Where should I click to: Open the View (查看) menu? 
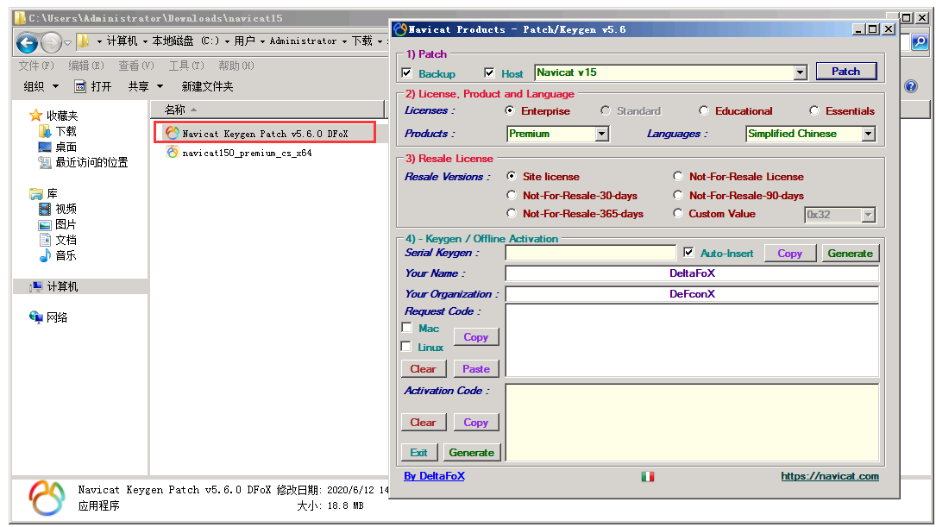tap(136, 66)
